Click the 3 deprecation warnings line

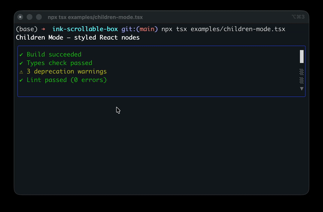67,72
